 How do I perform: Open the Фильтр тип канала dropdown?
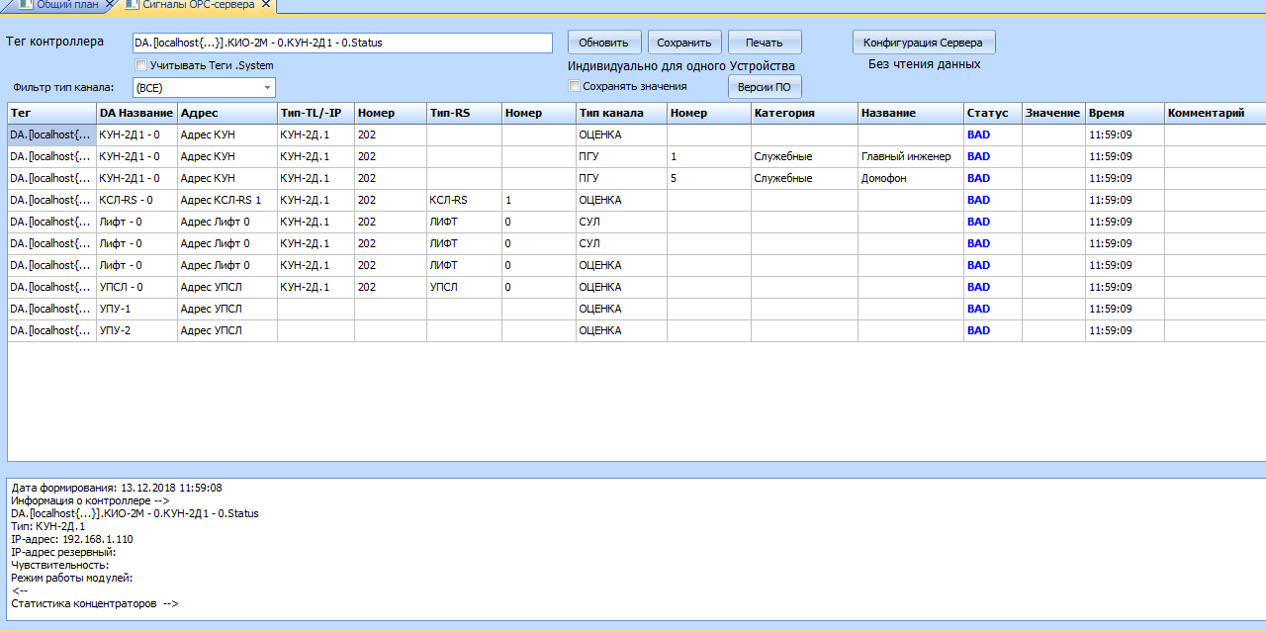[x=267, y=88]
